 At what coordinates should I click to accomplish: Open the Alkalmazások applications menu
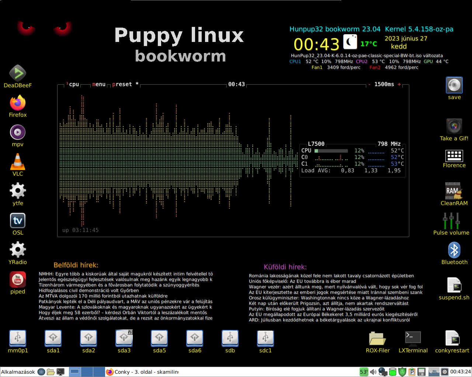(18, 372)
